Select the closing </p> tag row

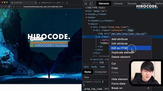(100, 47)
